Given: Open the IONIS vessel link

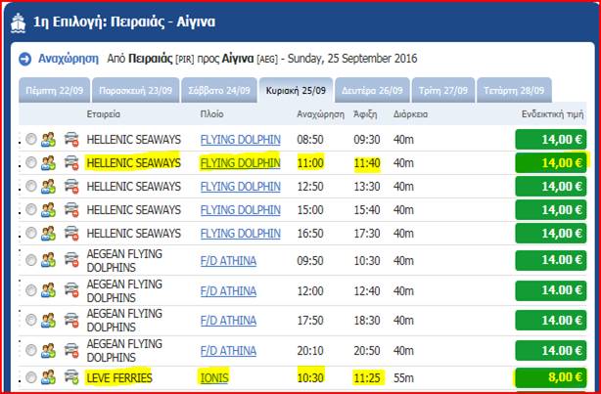Looking at the screenshot, I should [x=215, y=376].
